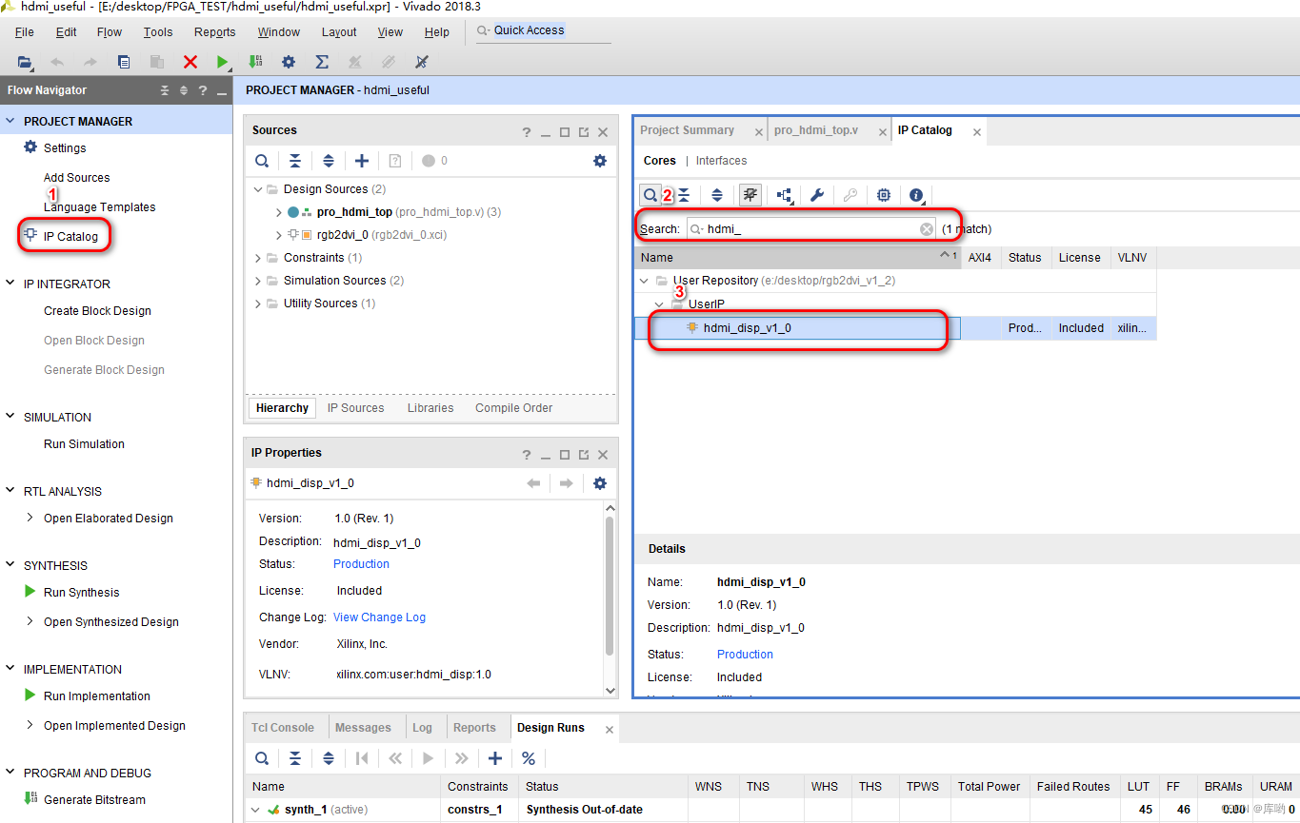The image size is (1300, 823).
Task: Click the percent icon in Design Runs
Action: pos(529,758)
